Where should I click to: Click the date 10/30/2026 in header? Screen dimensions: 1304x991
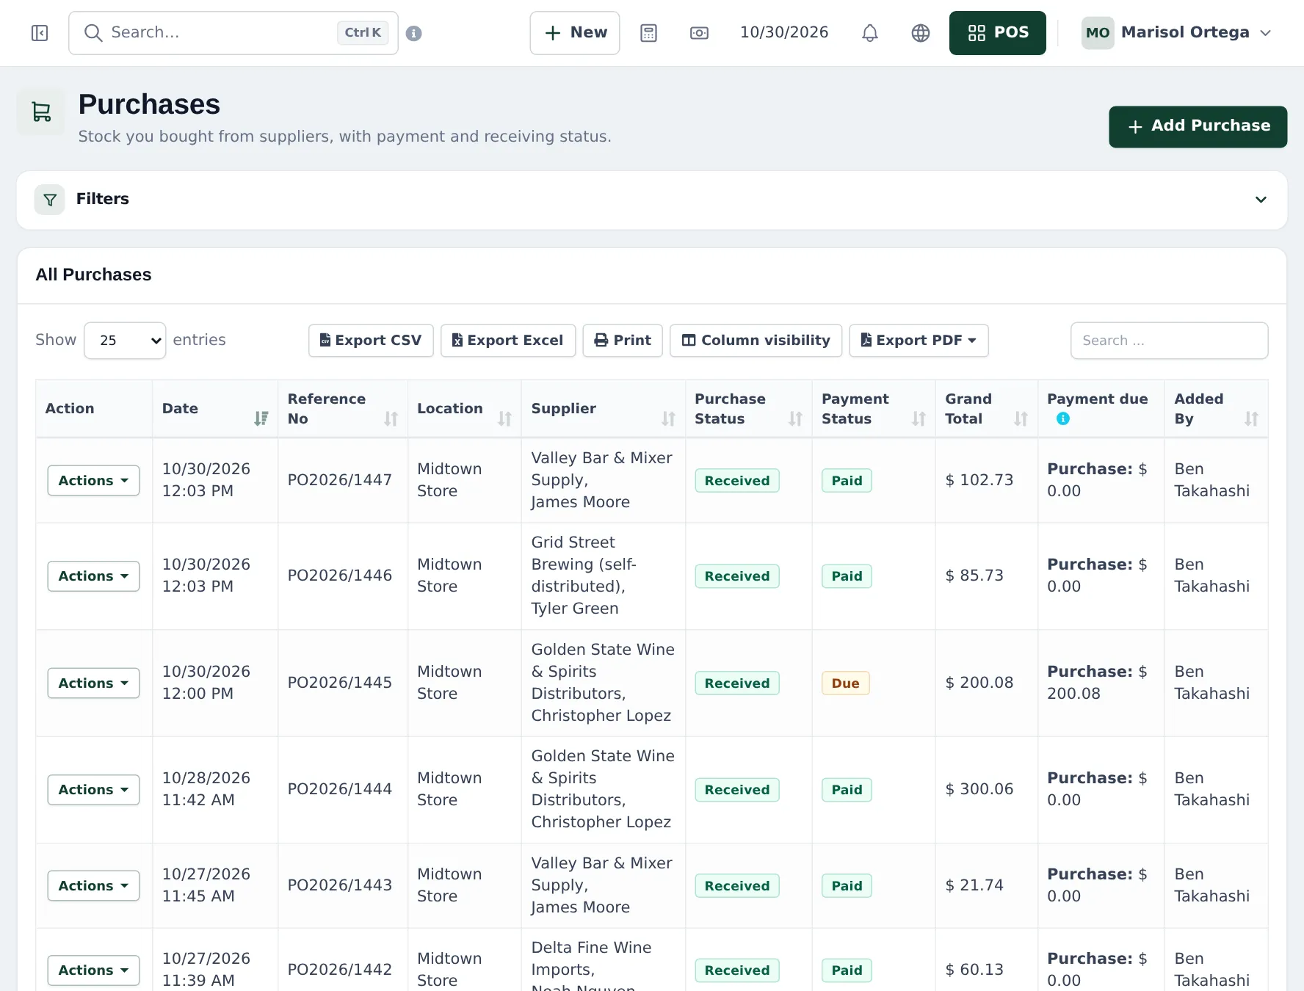783,32
